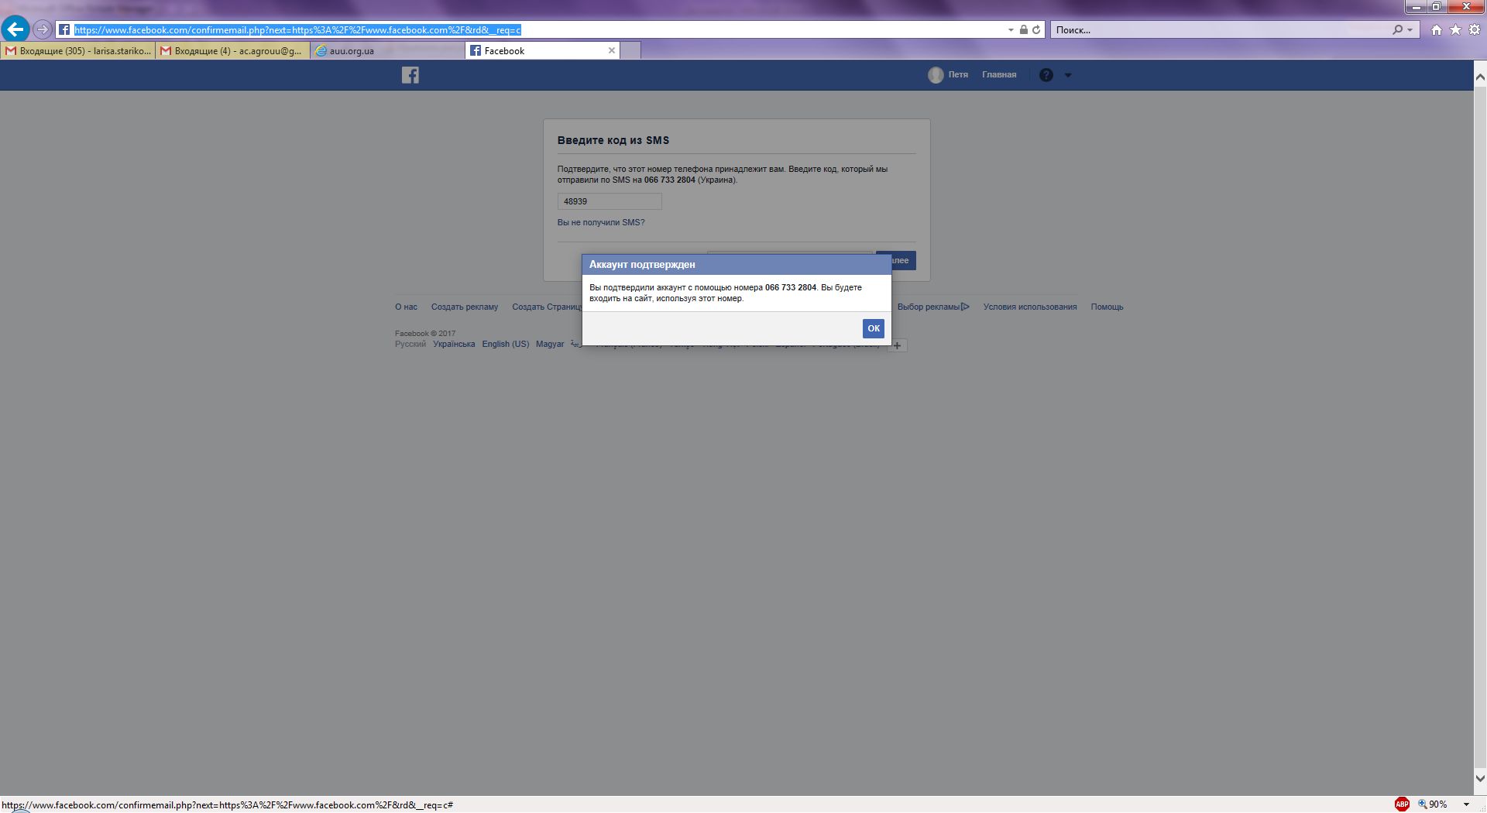This screenshot has width=1487, height=813.
Task: Click the lock security icon in address bar
Action: tap(1023, 29)
